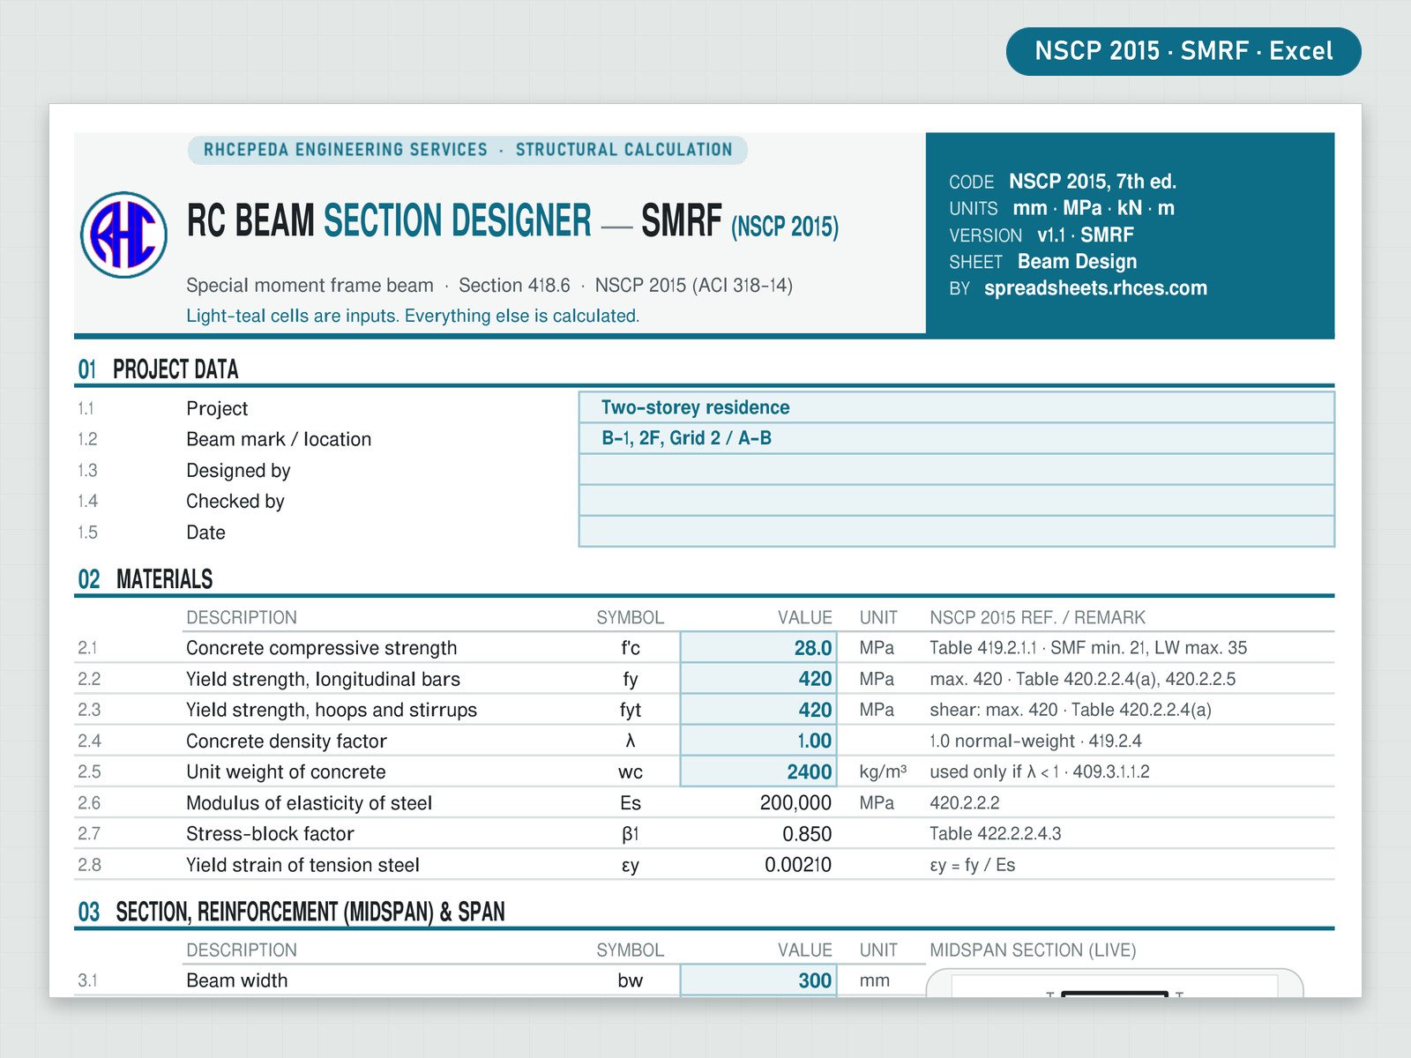Select the fy value cell in row 2.2

(758, 679)
